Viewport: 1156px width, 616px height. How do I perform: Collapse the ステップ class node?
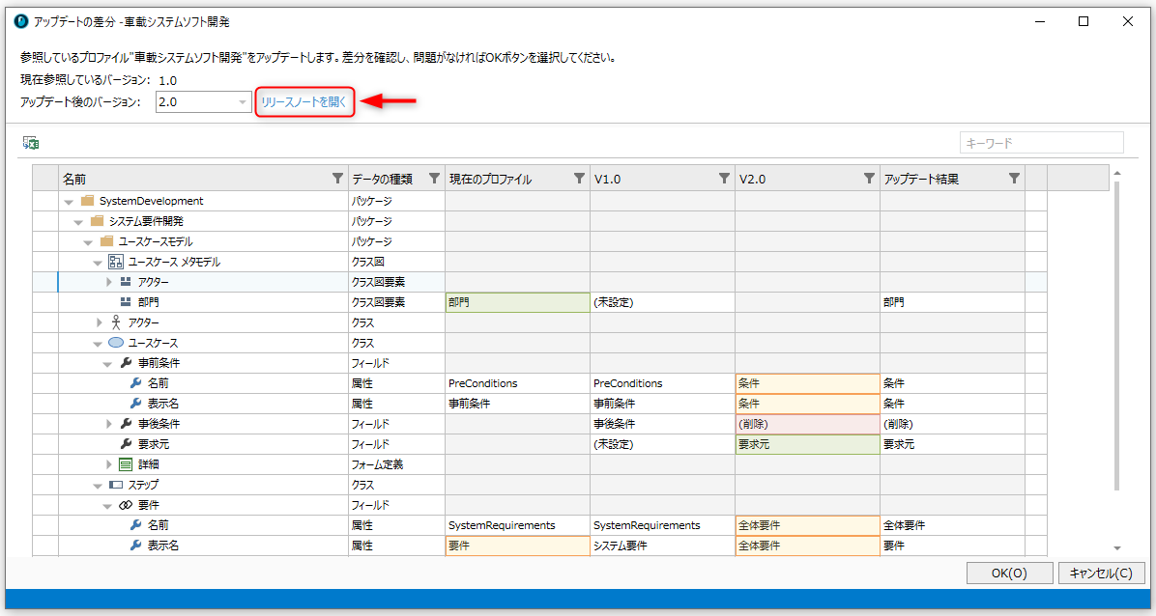[x=98, y=487]
